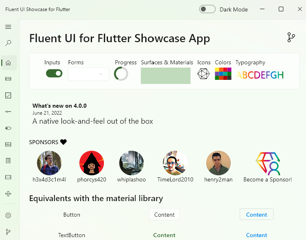
Task: Maximize the Fluent UI Showcase window
Action: pyautogui.click(x=281, y=9)
